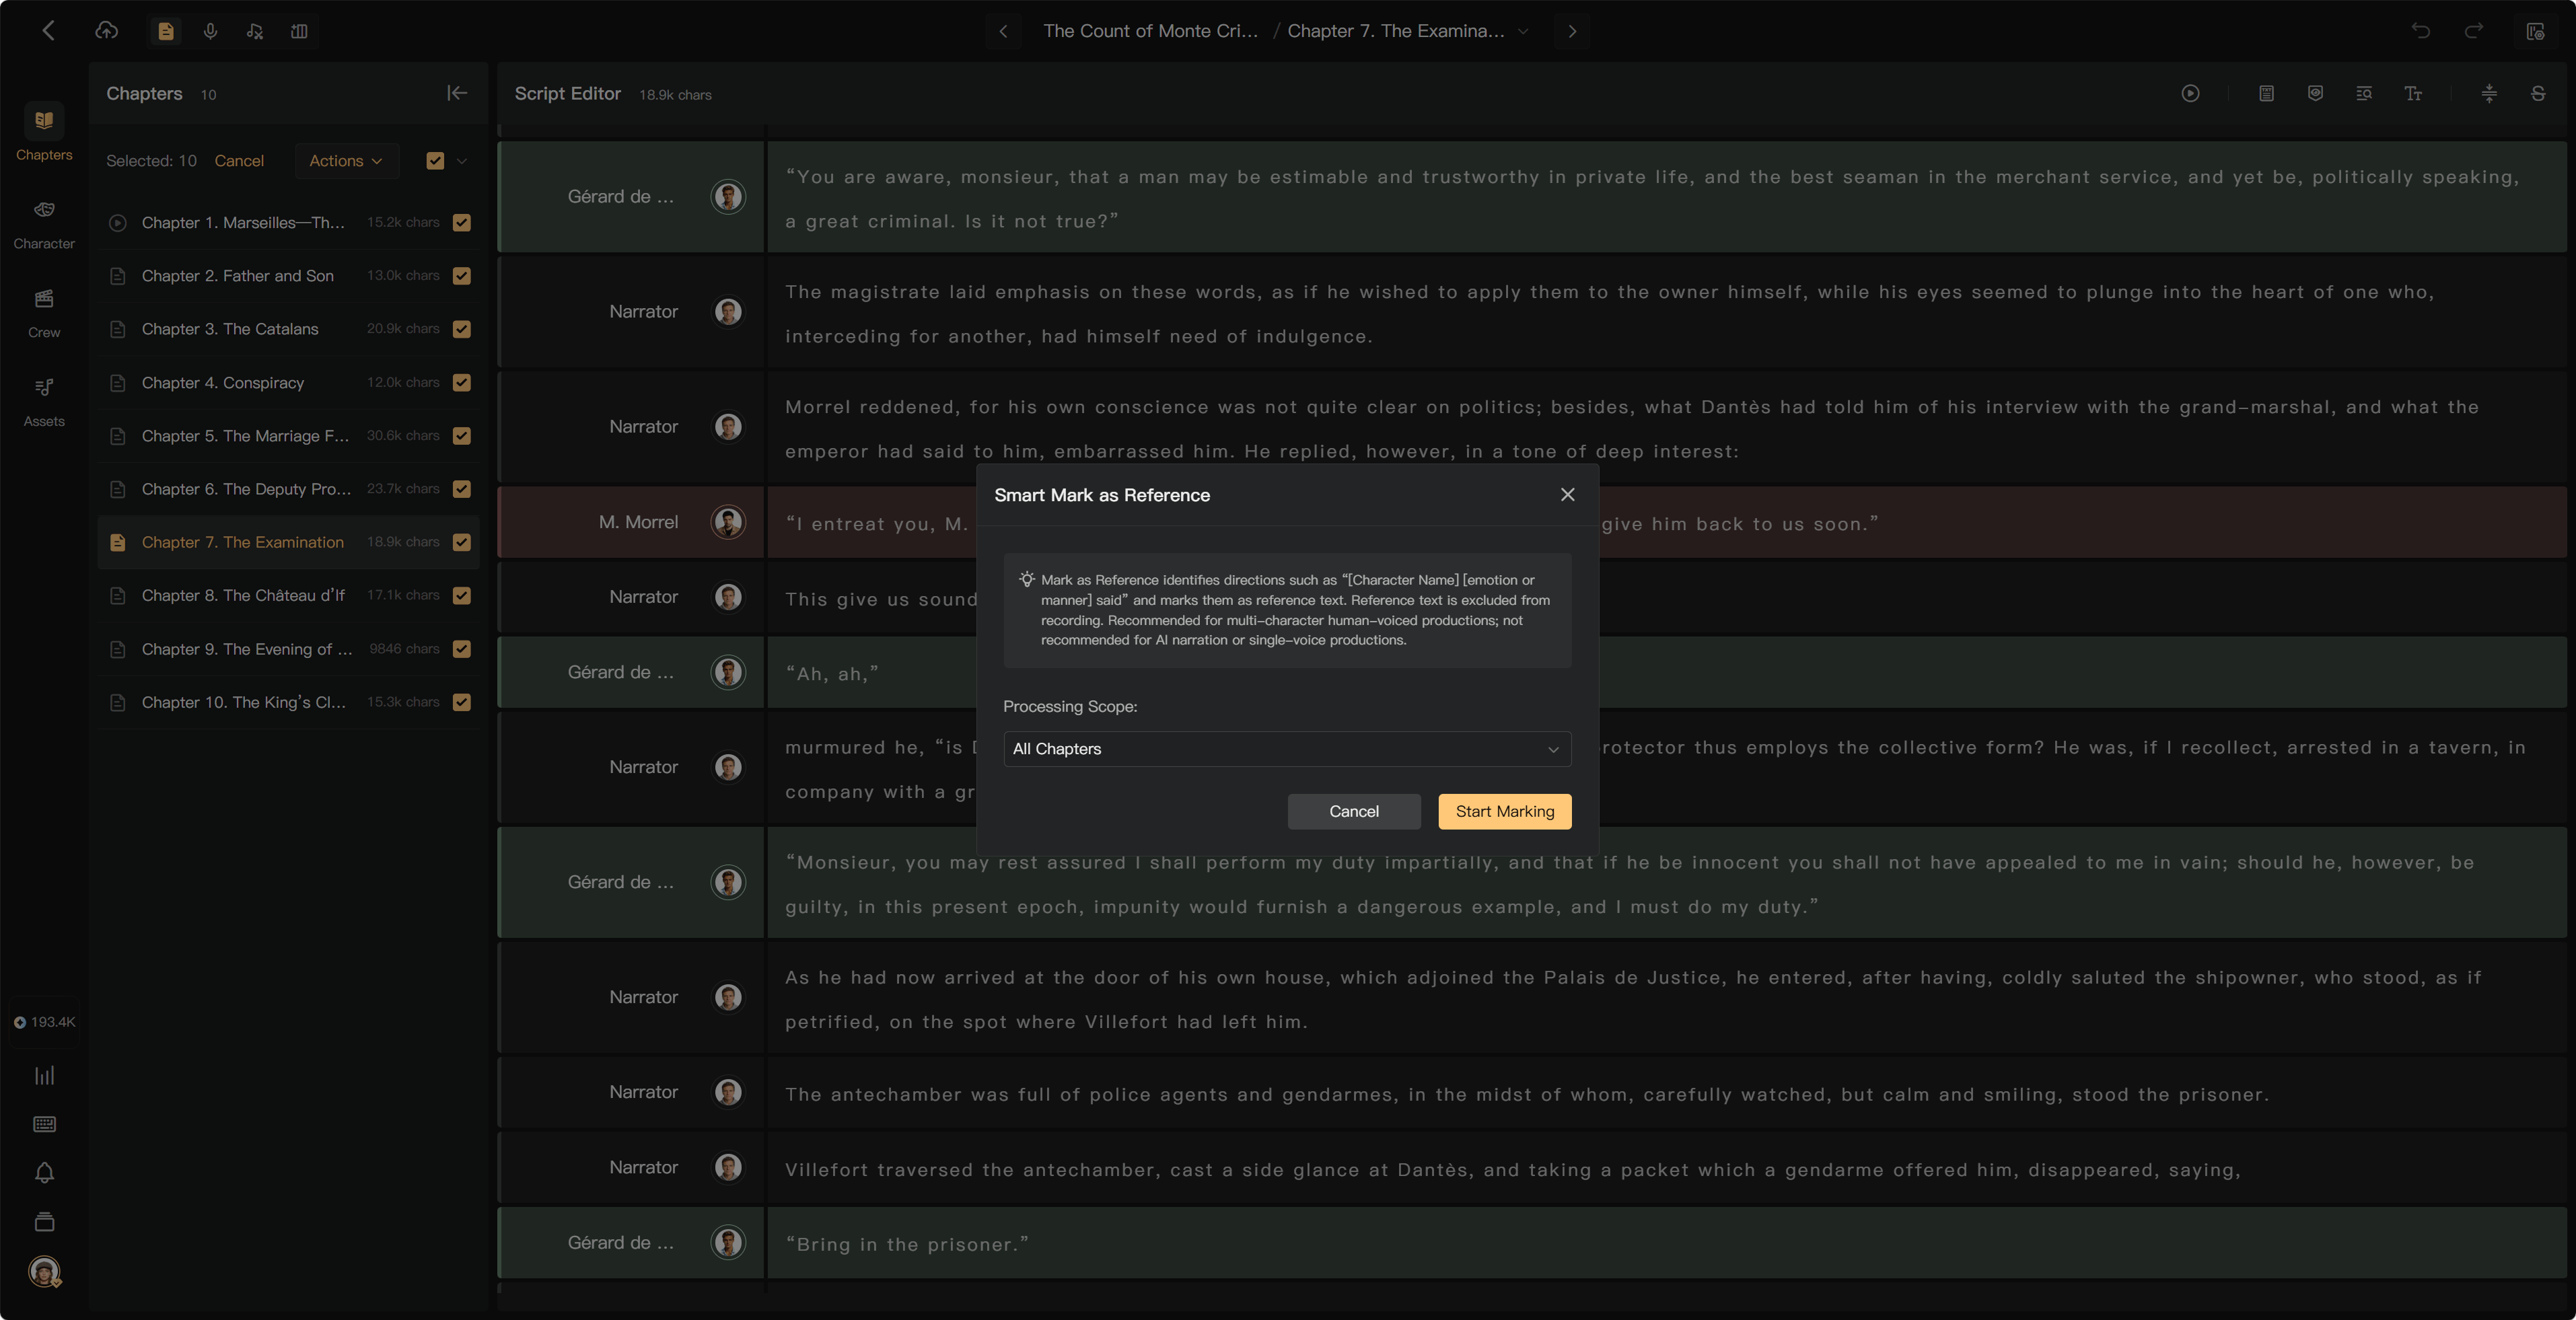The height and width of the screenshot is (1320, 2576).
Task: Open the Actions dropdown menu
Action: [346, 160]
